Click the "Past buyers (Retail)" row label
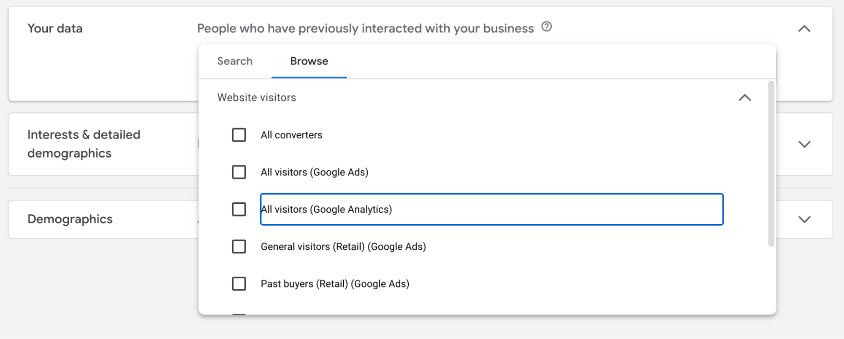The height and width of the screenshot is (339, 844). click(x=335, y=283)
